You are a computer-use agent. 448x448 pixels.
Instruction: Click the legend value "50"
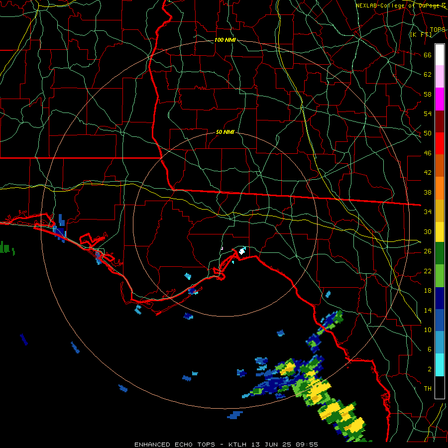(428, 133)
